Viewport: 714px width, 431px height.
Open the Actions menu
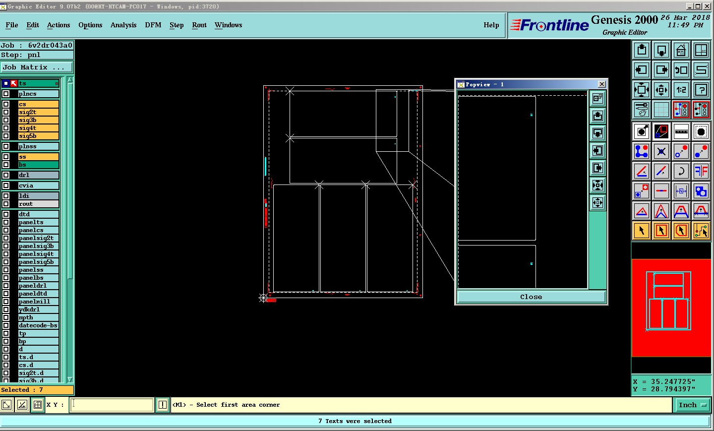[59, 25]
